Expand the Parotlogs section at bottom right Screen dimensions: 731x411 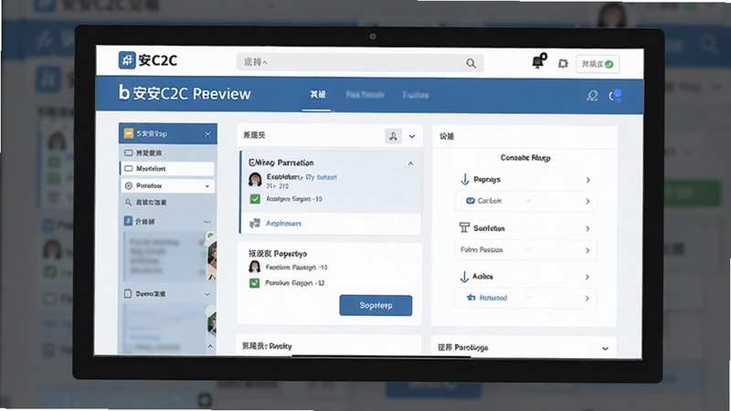click(605, 348)
